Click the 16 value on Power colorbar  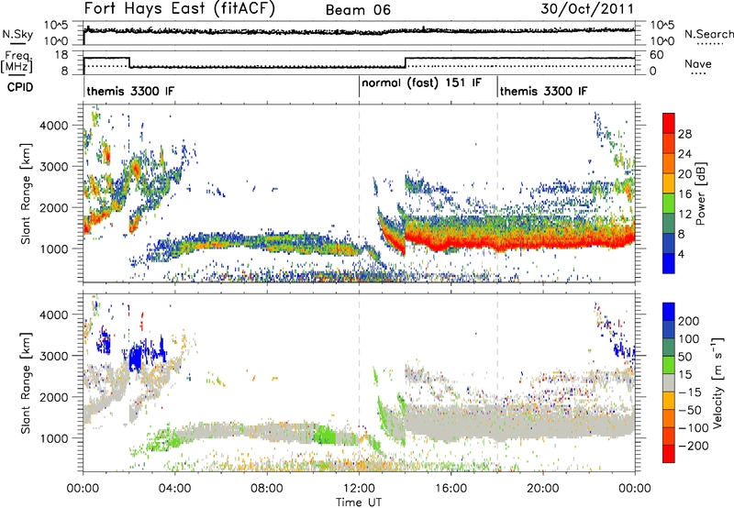point(684,194)
